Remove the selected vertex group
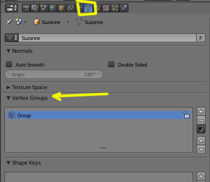This screenshot has height=182, width=210. coord(201,120)
